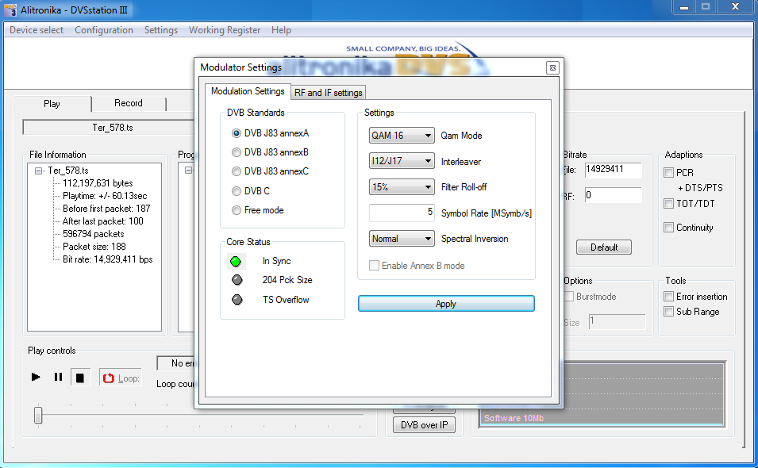Open the Configuration menu
The width and height of the screenshot is (758, 468).
(104, 30)
